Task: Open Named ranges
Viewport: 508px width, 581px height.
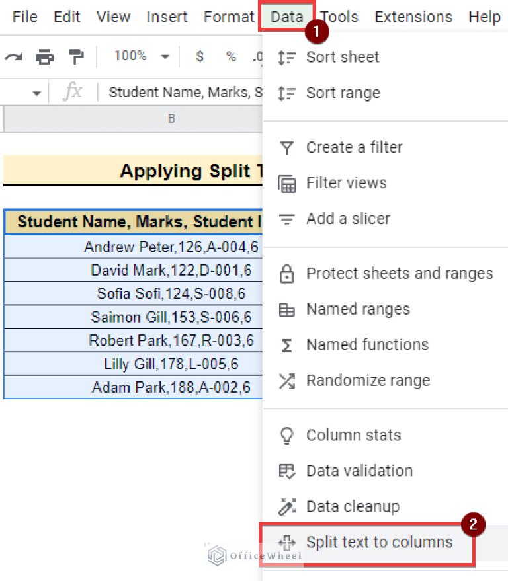Action: 358,309
